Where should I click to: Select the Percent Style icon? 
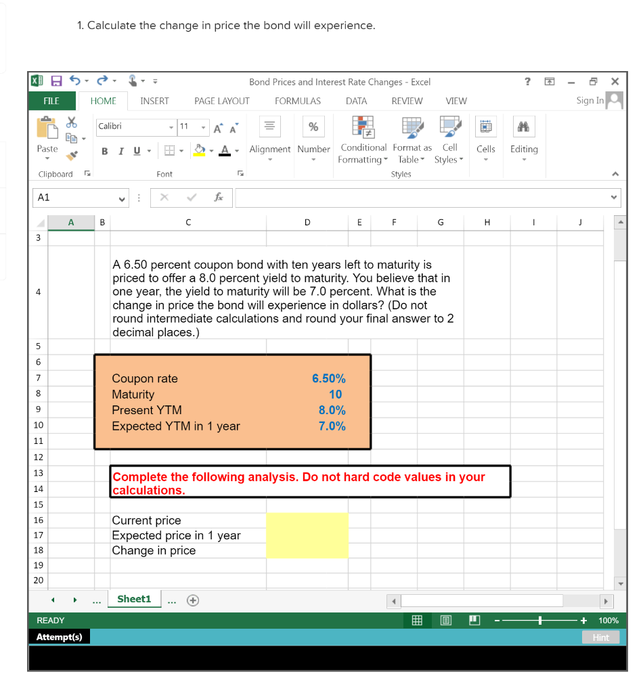click(313, 127)
